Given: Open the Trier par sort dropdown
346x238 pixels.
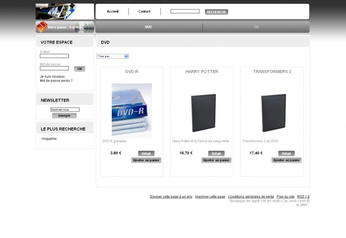Looking at the screenshot, I should pyautogui.click(x=113, y=56).
